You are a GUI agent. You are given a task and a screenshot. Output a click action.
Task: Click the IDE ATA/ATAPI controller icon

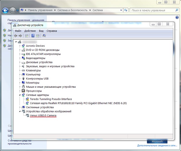click(23, 54)
